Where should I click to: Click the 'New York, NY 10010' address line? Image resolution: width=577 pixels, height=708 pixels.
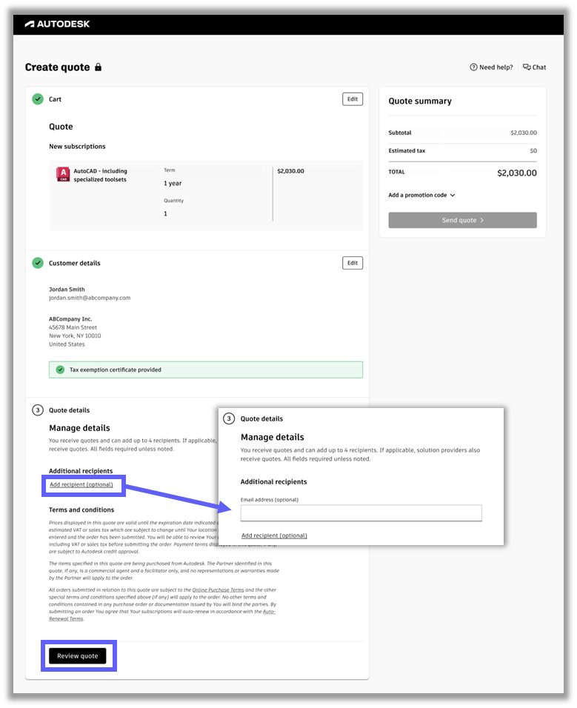75,336
